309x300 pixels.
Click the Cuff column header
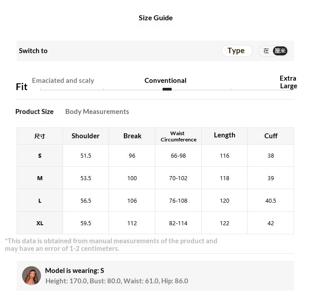[x=271, y=136]
